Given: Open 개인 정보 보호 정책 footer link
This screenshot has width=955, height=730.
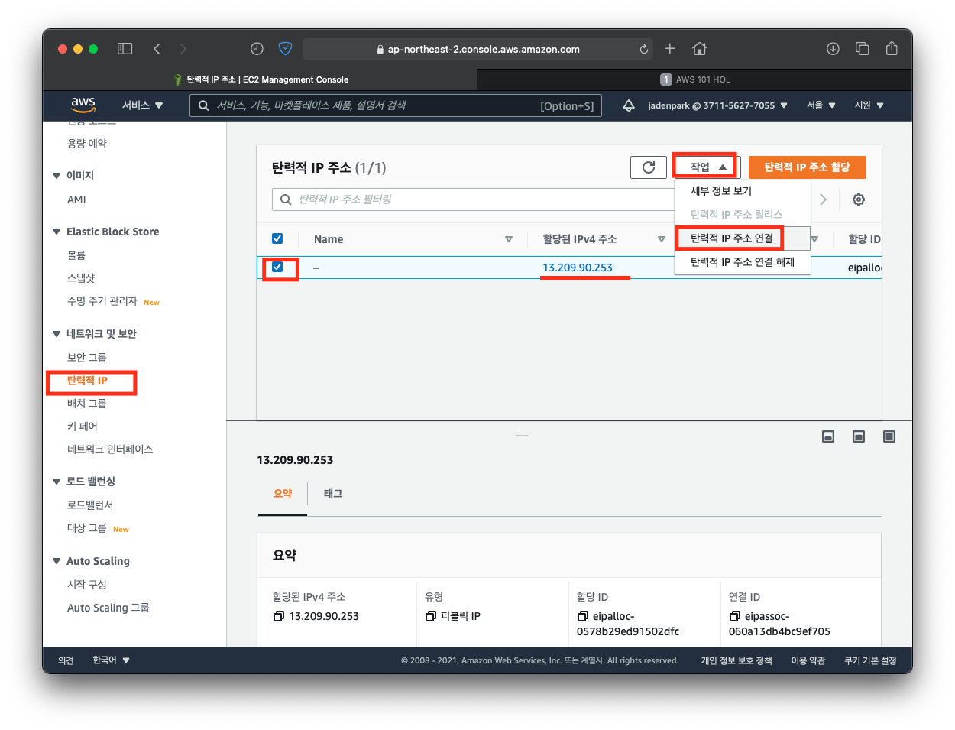Looking at the screenshot, I should (x=736, y=660).
